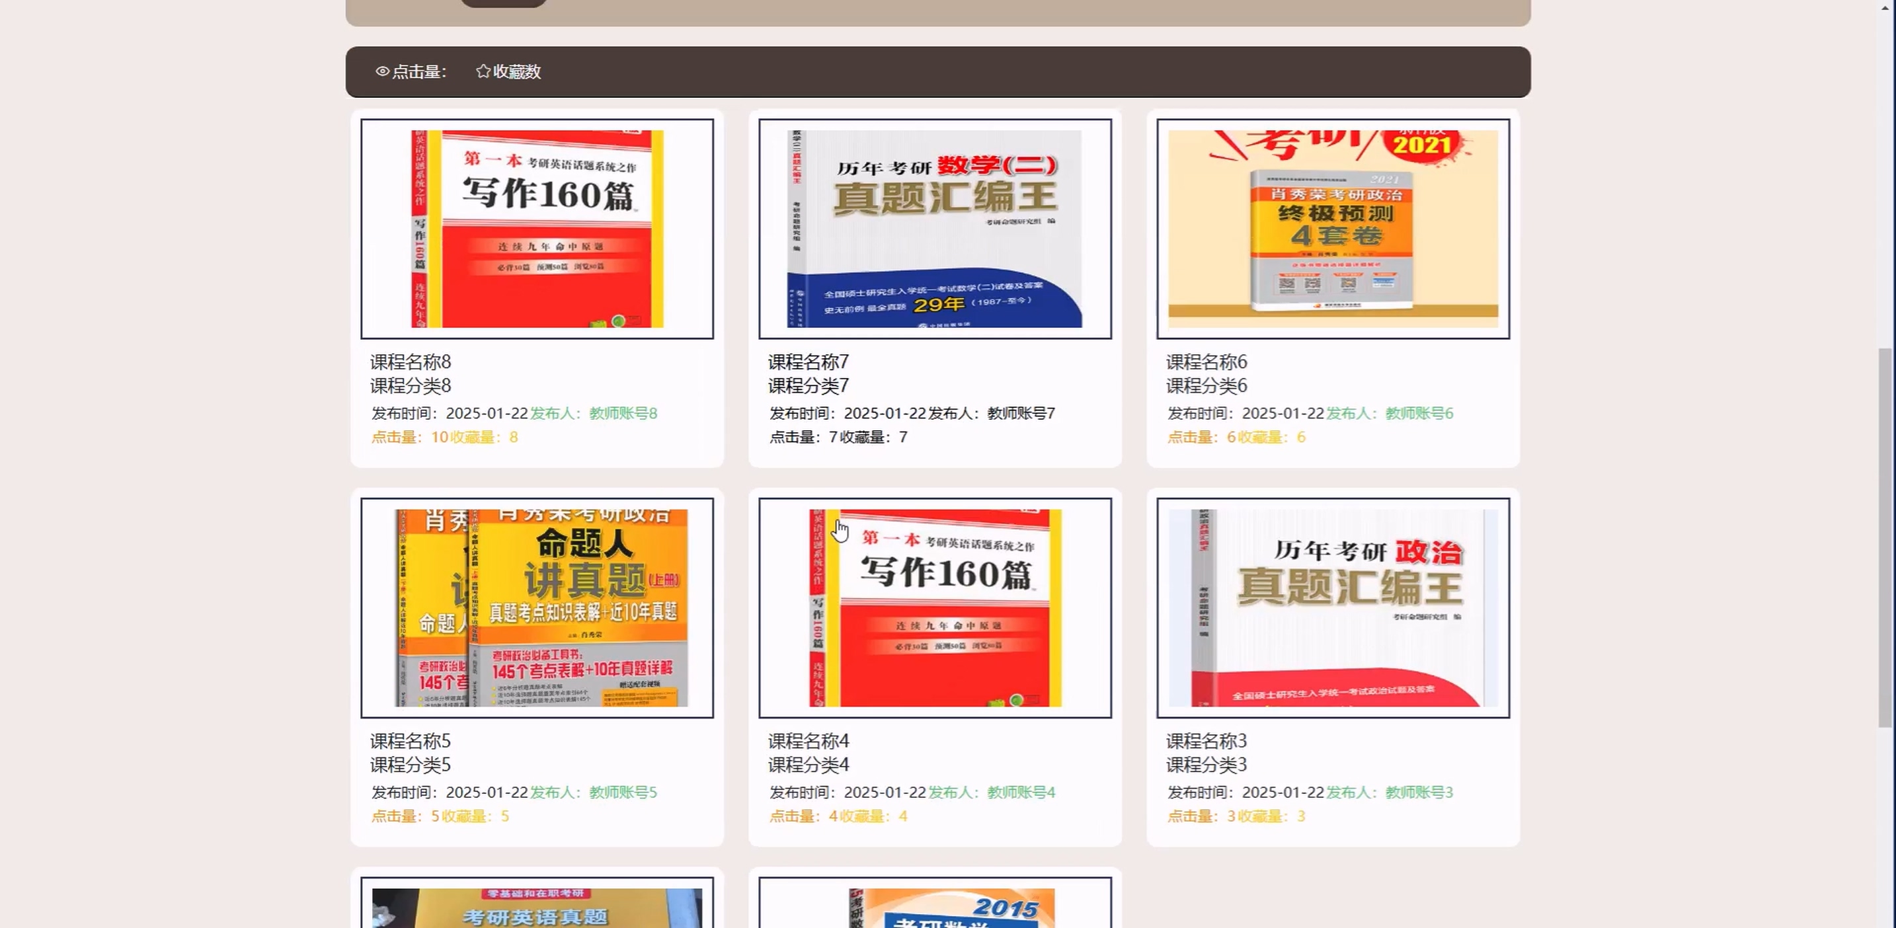Image resolution: width=1896 pixels, height=928 pixels.
Task: Click the 课程名称8 title
Action: pos(410,362)
